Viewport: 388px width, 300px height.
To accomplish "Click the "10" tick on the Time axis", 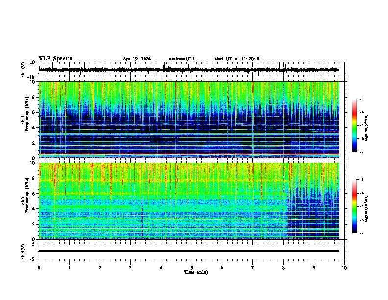I will coord(344,268).
